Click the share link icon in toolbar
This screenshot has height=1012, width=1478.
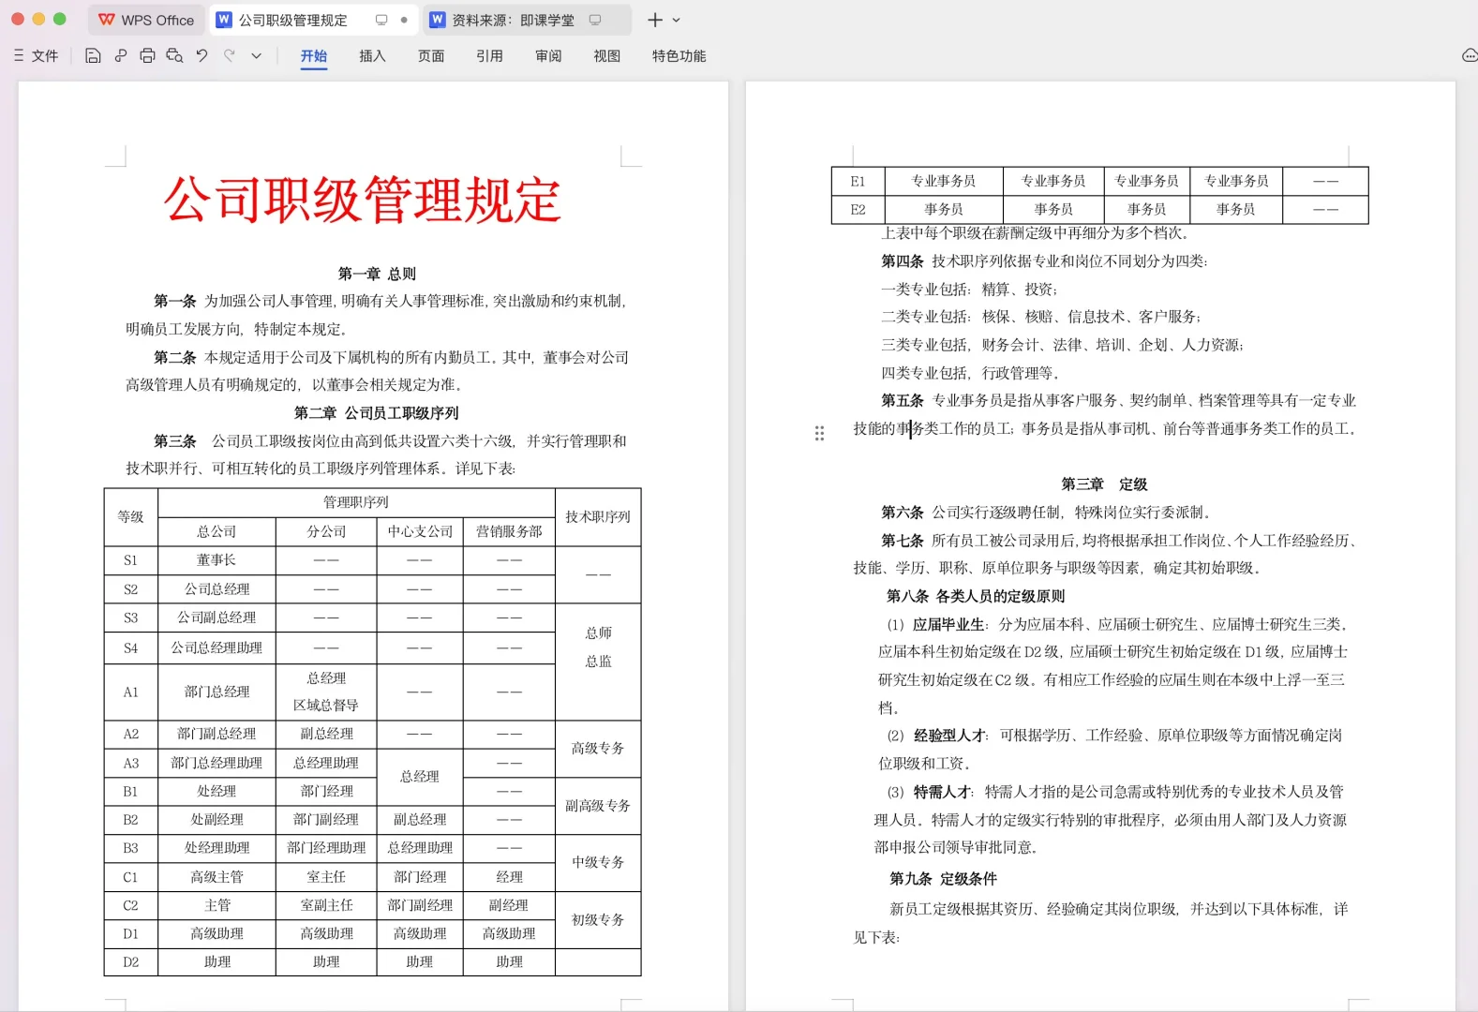tap(121, 56)
